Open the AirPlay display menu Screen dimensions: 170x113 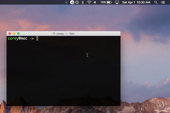pos(117,2)
